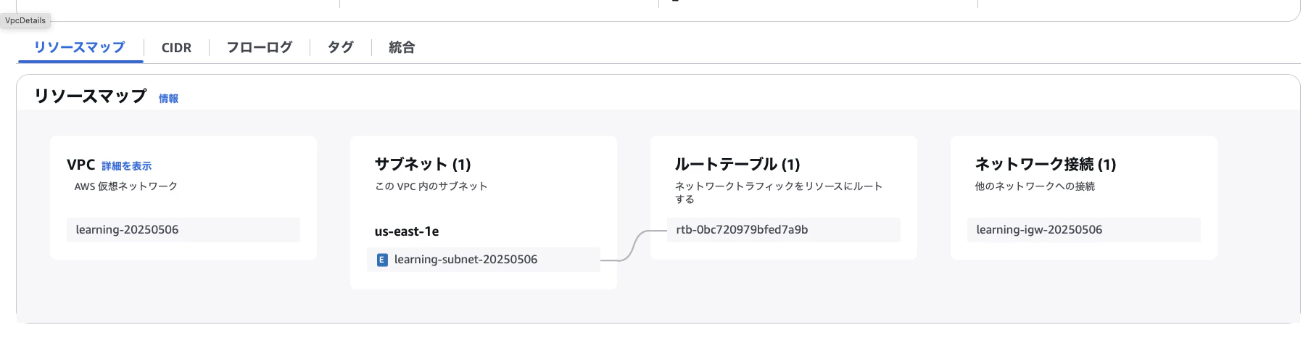Image resolution: width=1311 pixels, height=354 pixels.
Task: Click the VPC card title text
Action: tap(81, 165)
